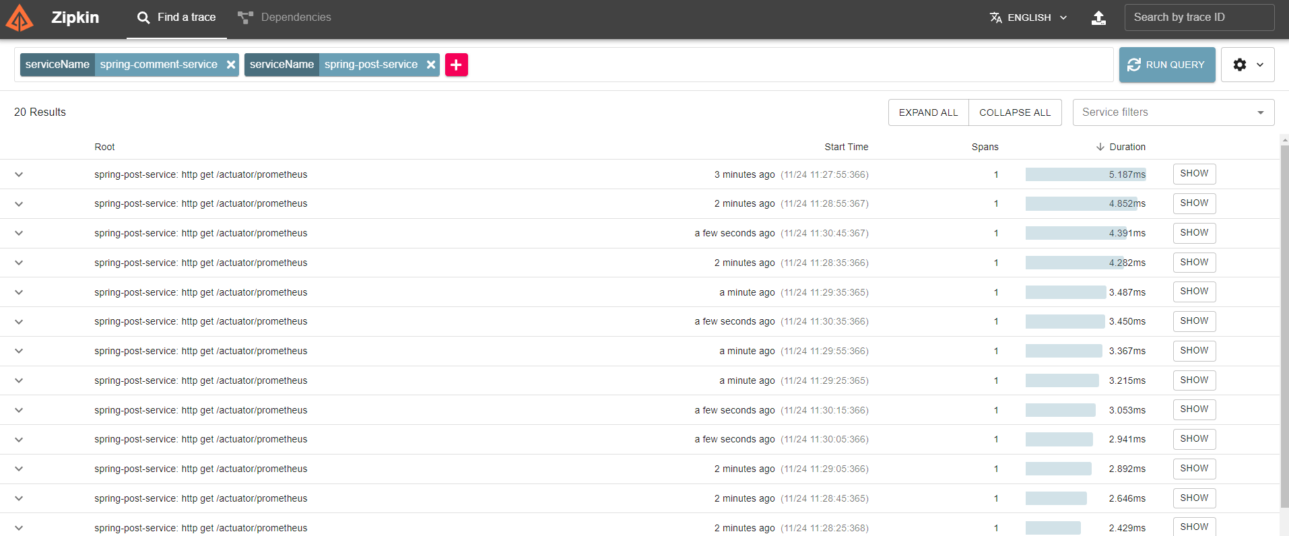The image size is (1289, 536).
Task: Expand the trace row with 2.941ms duration
Action: coord(19,440)
